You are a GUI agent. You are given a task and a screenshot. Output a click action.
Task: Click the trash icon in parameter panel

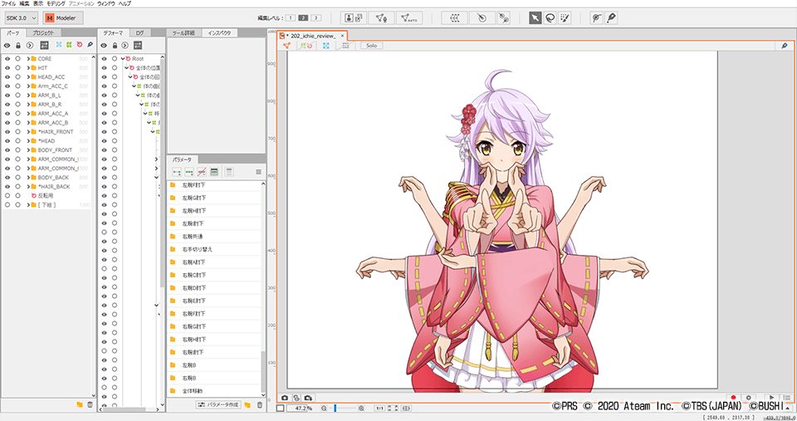click(260, 404)
